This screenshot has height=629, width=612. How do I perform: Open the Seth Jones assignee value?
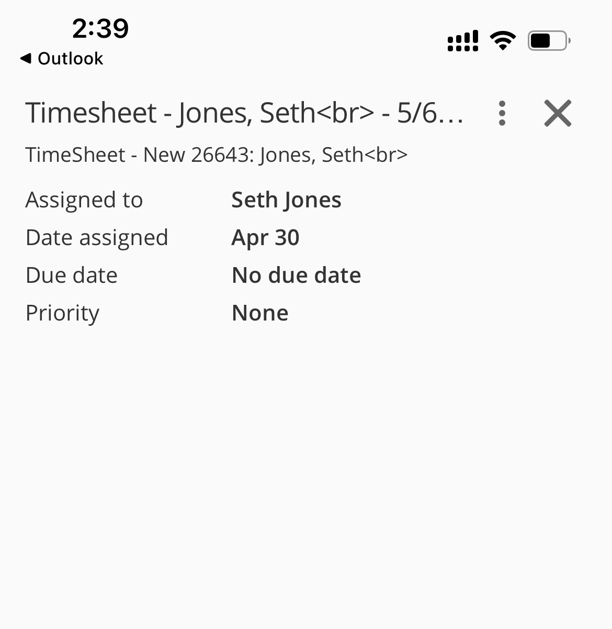point(286,200)
